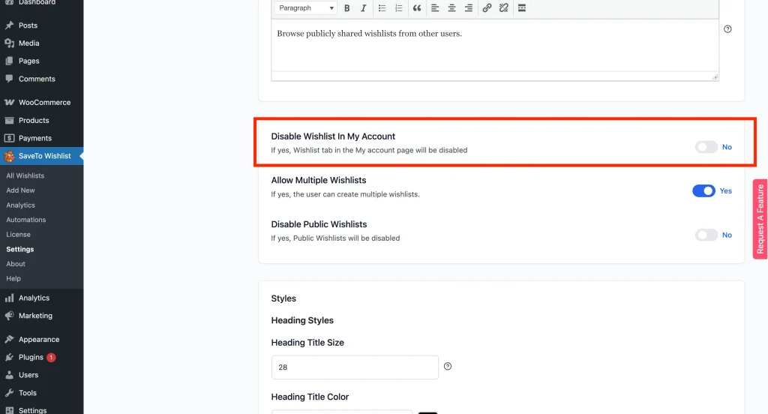Image resolution: width=768 pixels, height=414 pixels.
Task: Apply italic formatting in the editor
Action: (364, 7)
